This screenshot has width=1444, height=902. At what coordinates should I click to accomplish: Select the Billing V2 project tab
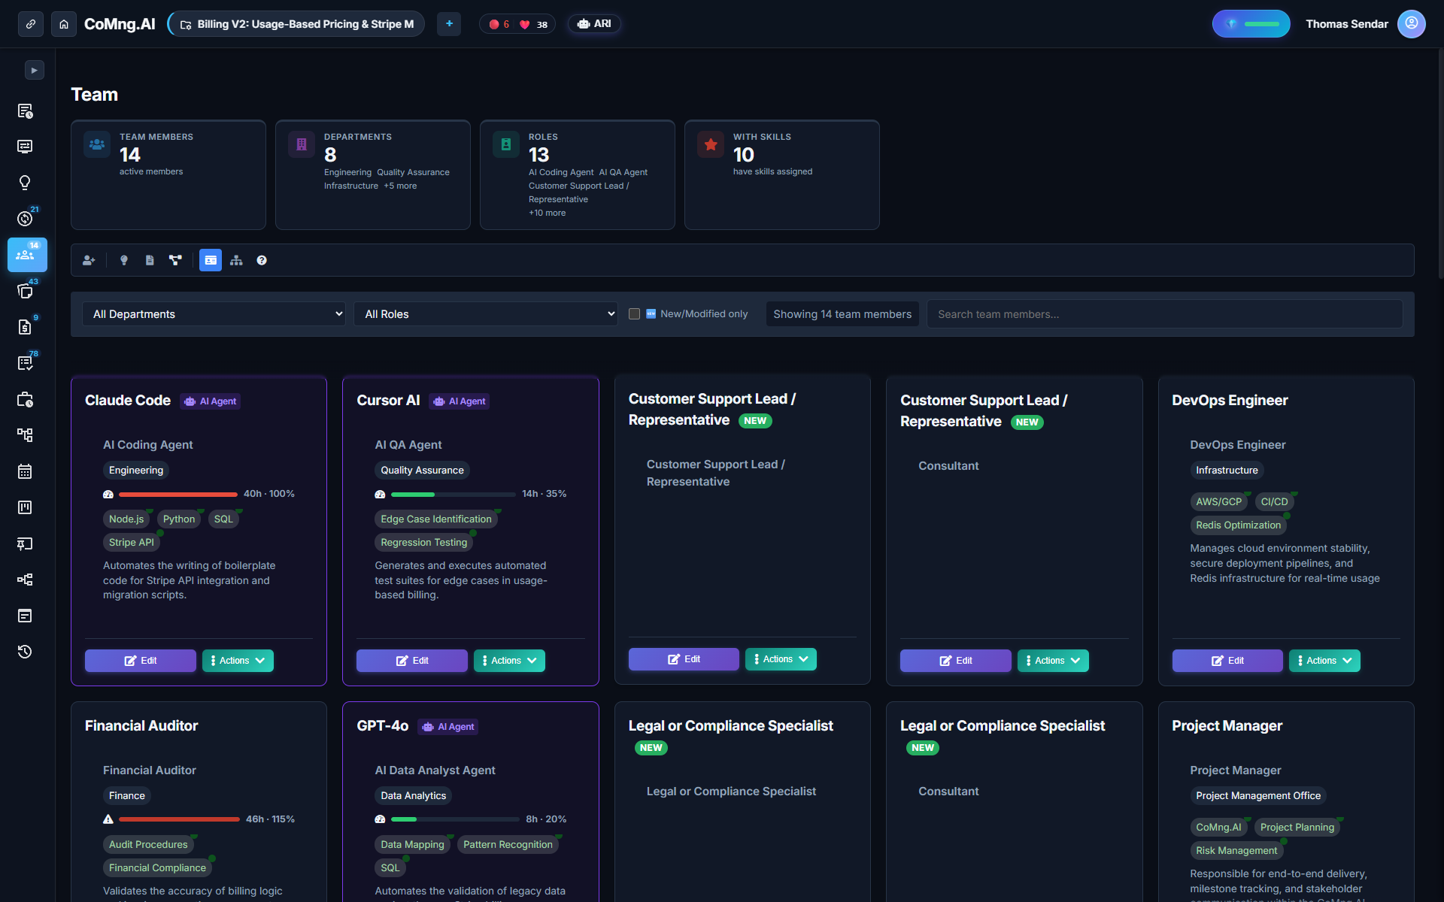(296, 24)
